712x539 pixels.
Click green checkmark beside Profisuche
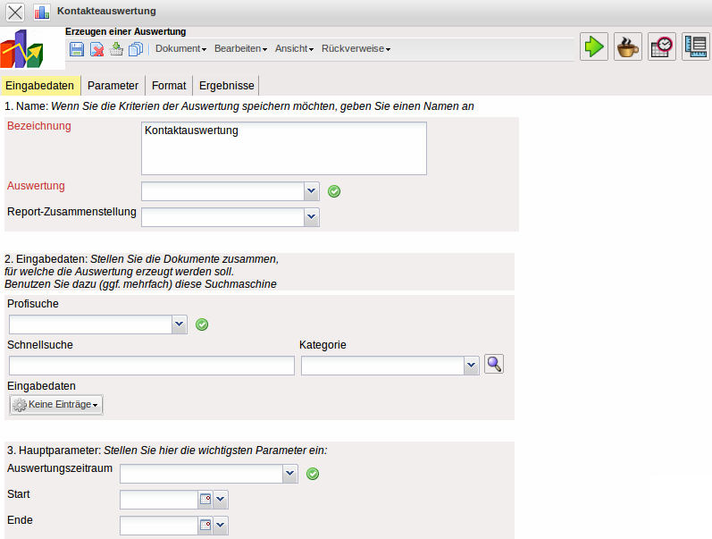pos(202,324)
